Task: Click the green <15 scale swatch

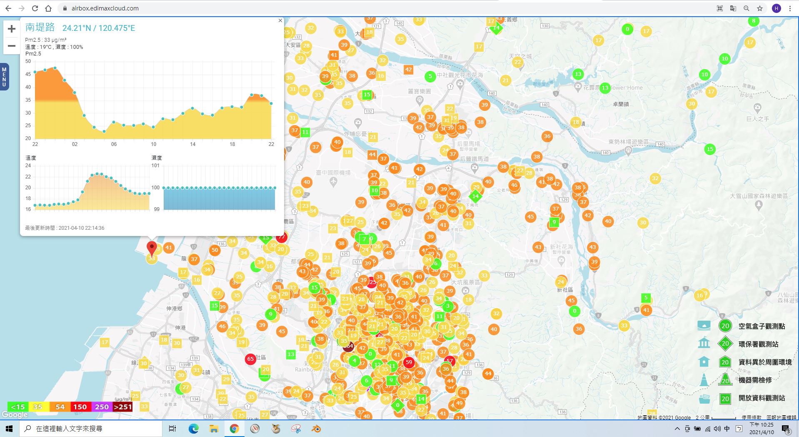Action: click(x=18, y=407)
